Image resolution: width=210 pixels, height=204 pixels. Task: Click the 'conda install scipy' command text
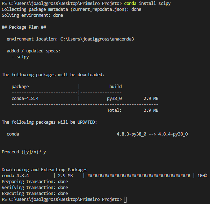click(147, 3)
